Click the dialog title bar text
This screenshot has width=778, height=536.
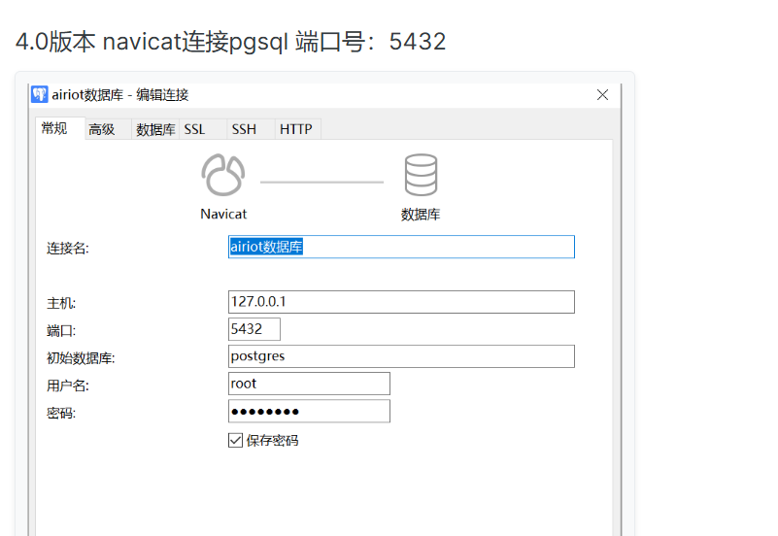[120, 94]
